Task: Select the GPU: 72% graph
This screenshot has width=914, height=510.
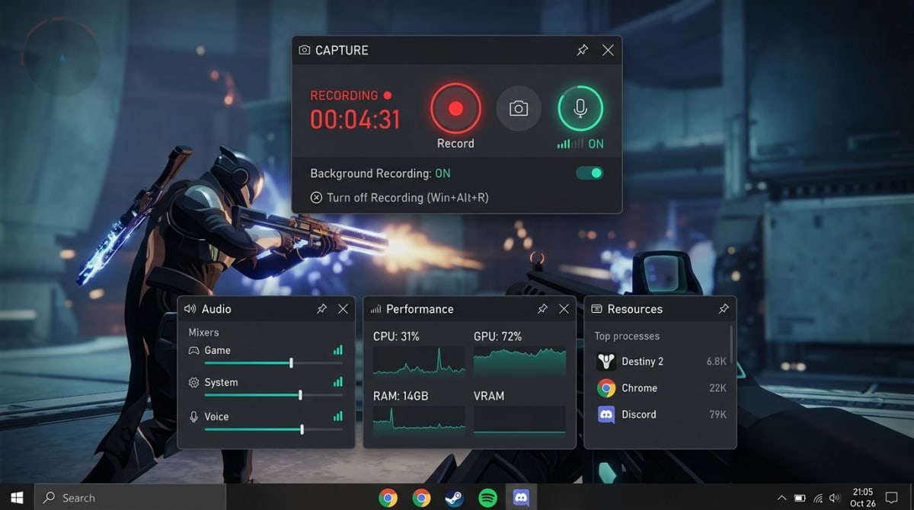Action: [x=519, y=361]
